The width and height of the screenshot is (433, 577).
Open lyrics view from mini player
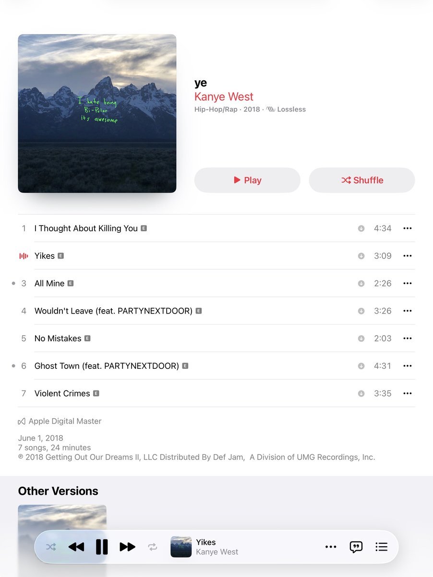pyautogui.click(x=356, y=547)
